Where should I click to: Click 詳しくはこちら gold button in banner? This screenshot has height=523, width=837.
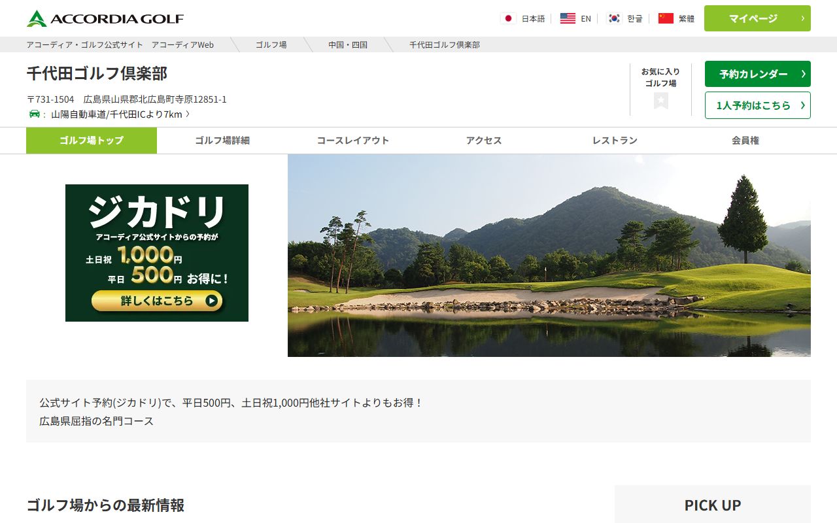point(157,301)
